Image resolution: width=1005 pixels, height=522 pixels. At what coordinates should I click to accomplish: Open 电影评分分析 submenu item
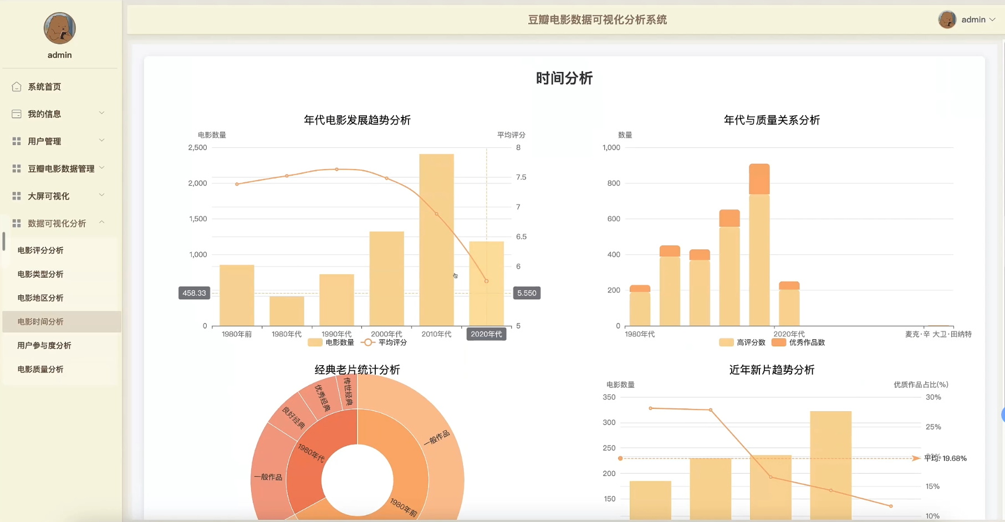pos(61,250)
